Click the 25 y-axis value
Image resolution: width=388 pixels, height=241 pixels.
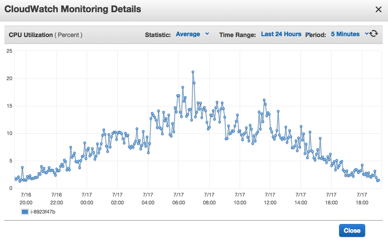9,51
